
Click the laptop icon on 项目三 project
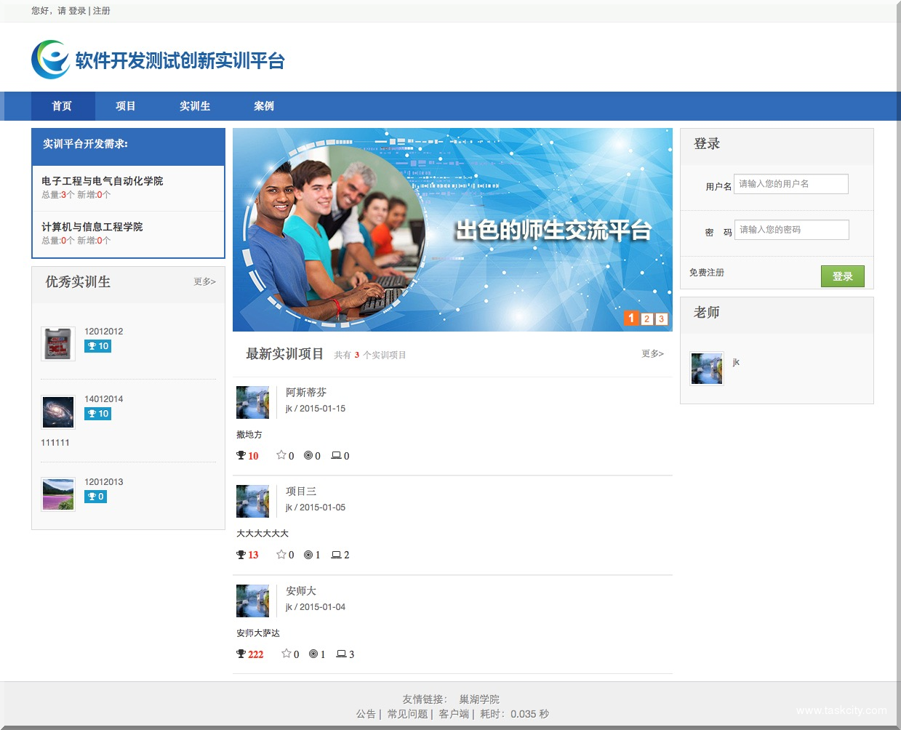(336, 555)
